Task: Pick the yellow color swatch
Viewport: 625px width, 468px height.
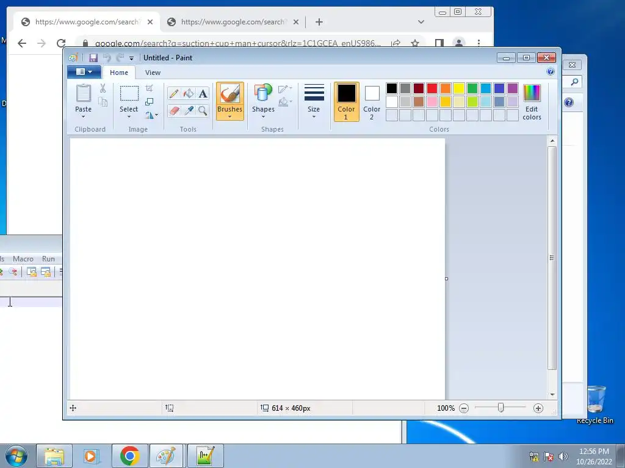Action: tap(459, 88)
